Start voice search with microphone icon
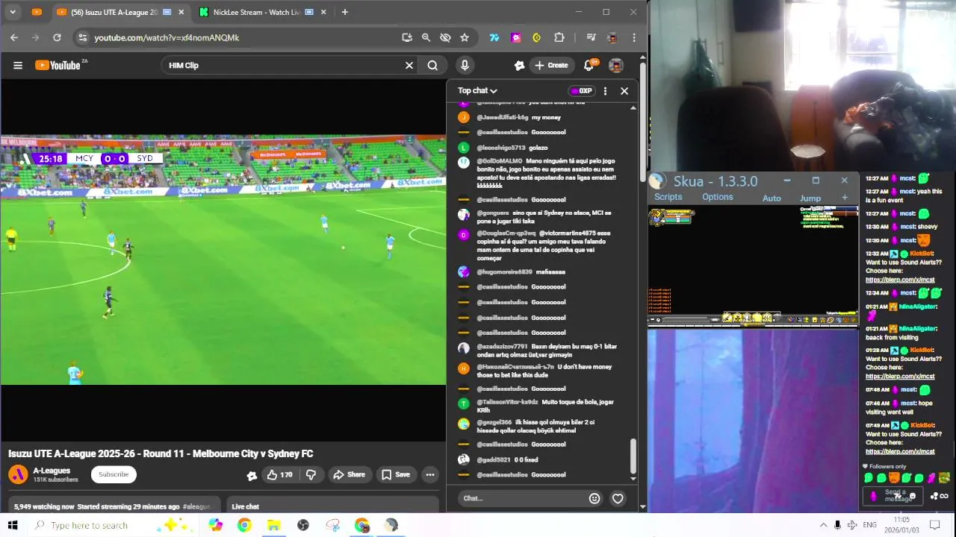 [x=465, y=66]
